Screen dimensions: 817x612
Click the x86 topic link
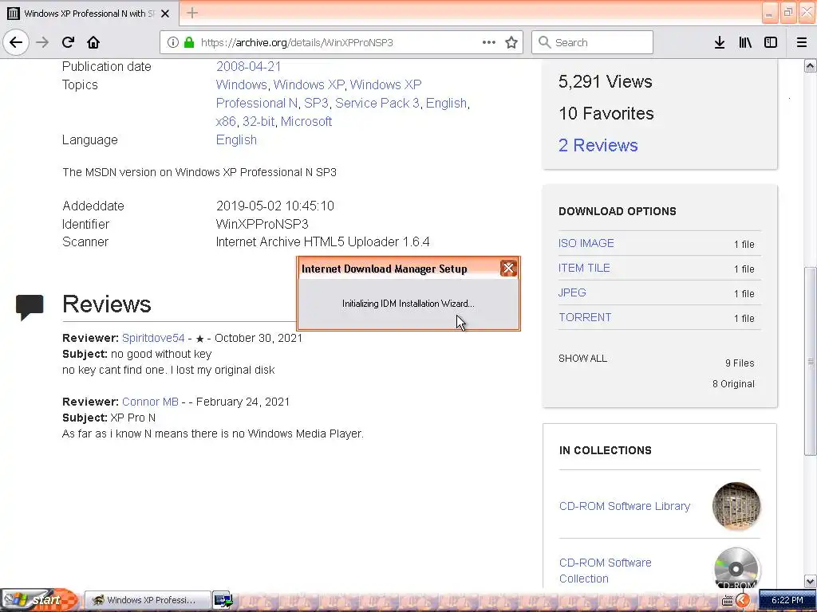point(226,121)
